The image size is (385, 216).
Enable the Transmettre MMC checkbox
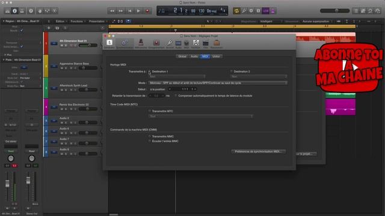click(150, 136)
